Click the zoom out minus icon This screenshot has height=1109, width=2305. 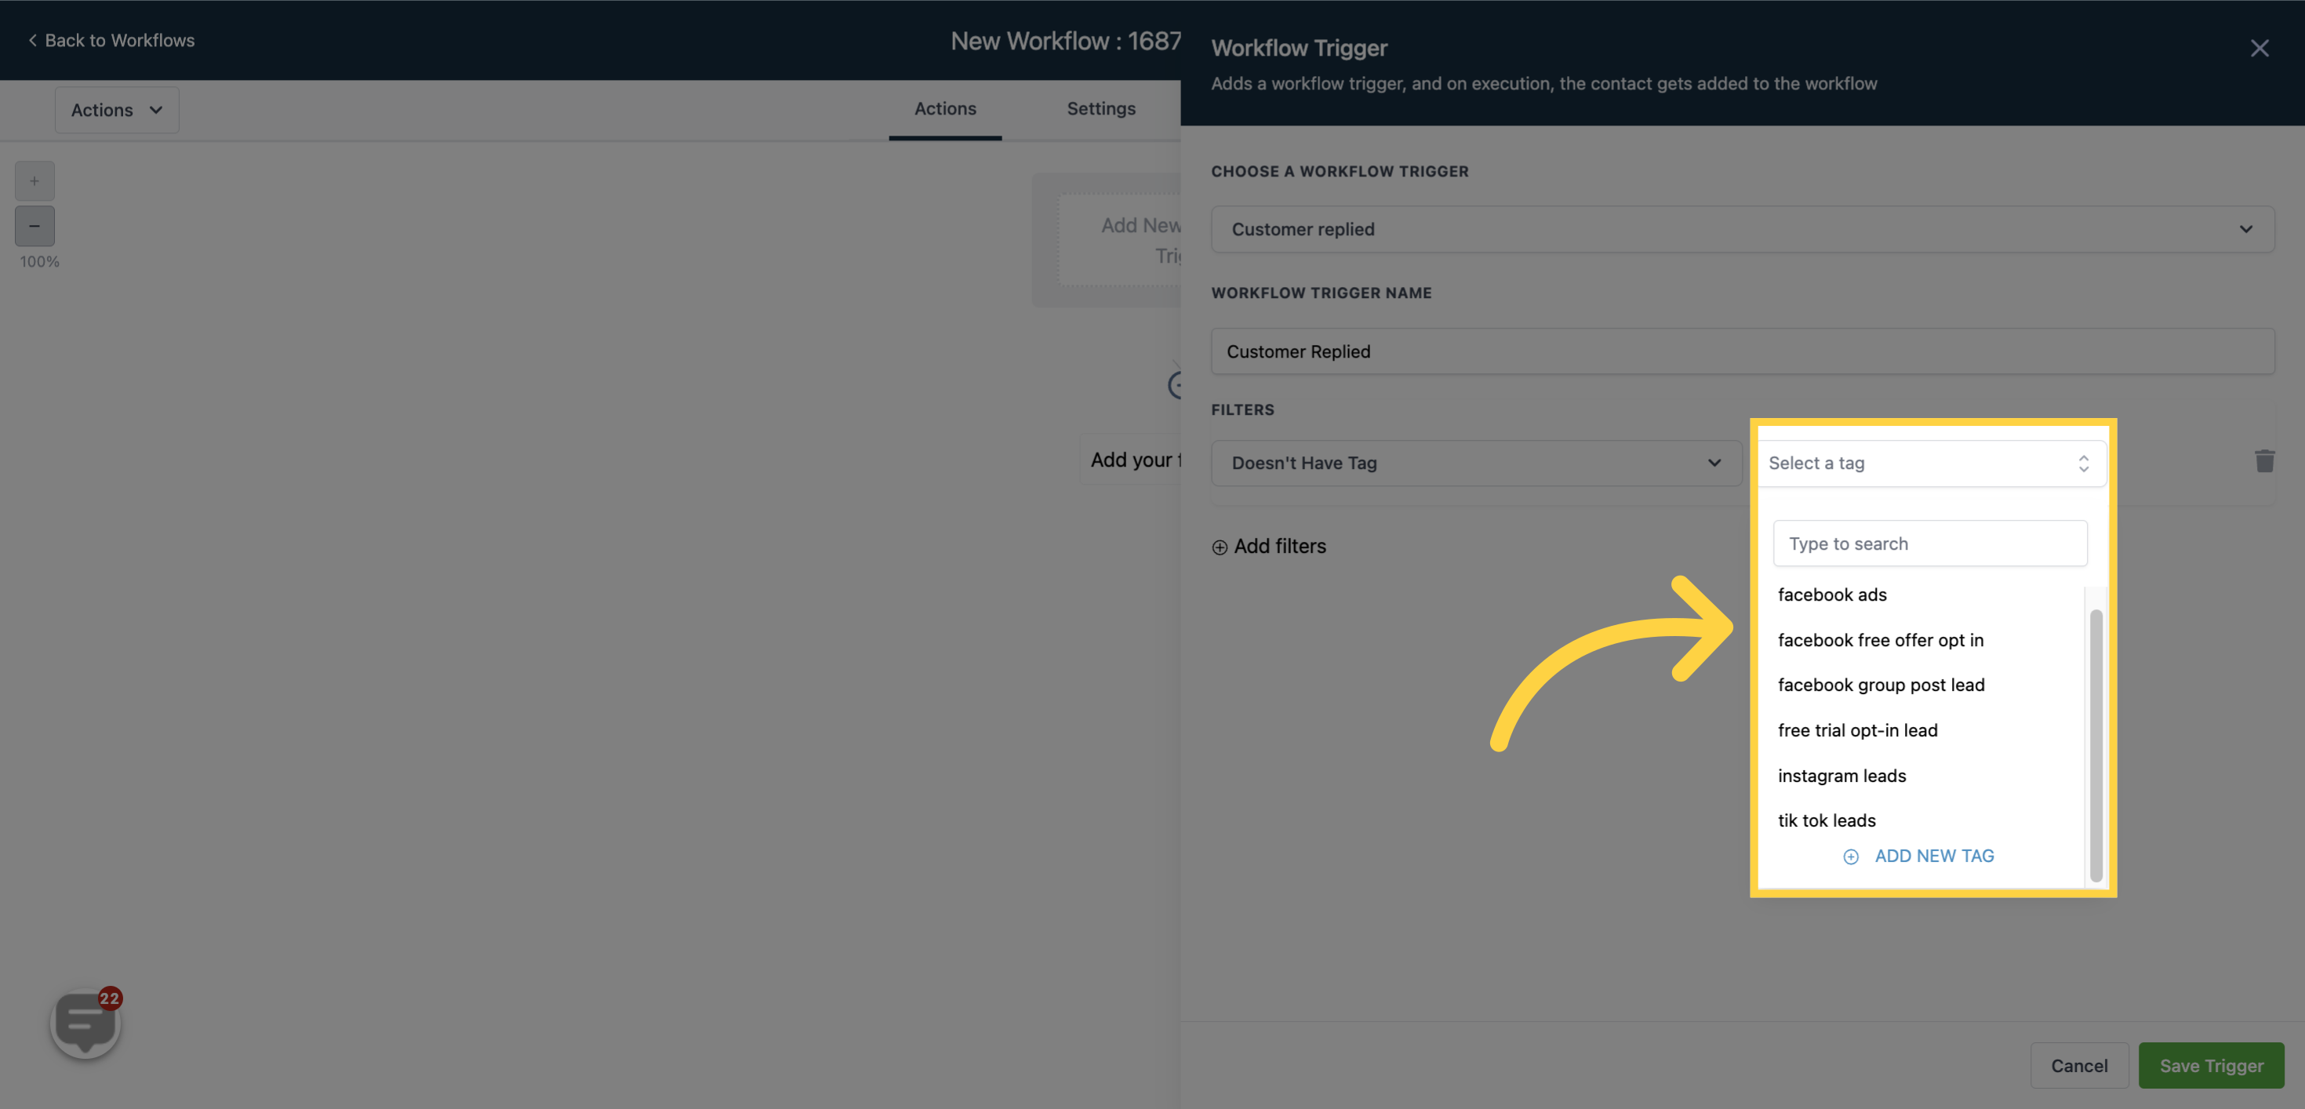[34, 225]
